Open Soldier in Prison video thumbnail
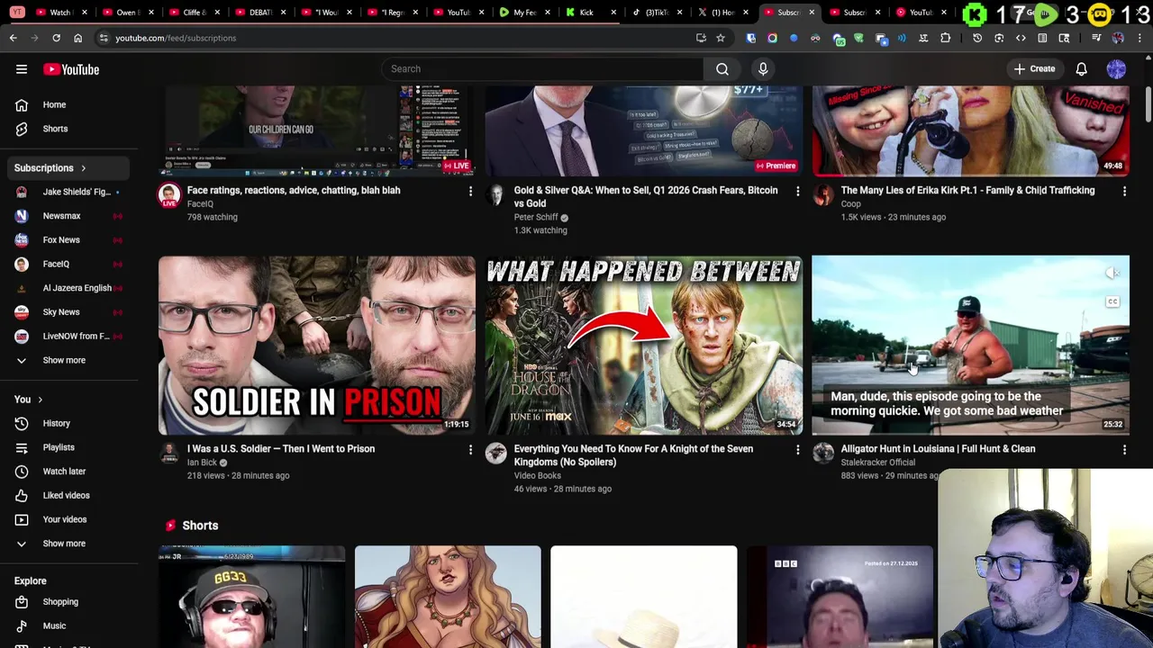This screenshot has width=1153, height=648. click(317, 346)
